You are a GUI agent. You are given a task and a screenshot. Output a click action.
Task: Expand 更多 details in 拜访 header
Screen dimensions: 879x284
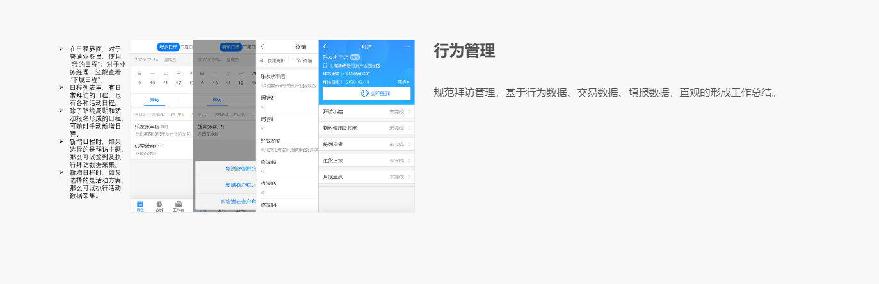pos(403,82)
